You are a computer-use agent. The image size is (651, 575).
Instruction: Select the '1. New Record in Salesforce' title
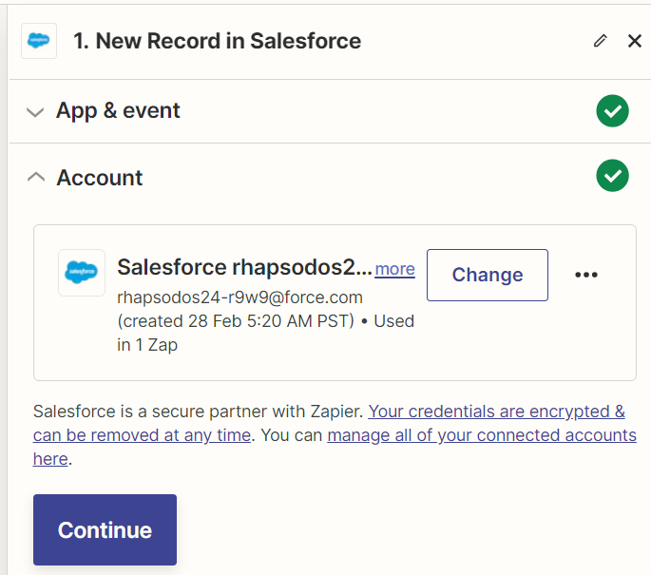(217, 41)
